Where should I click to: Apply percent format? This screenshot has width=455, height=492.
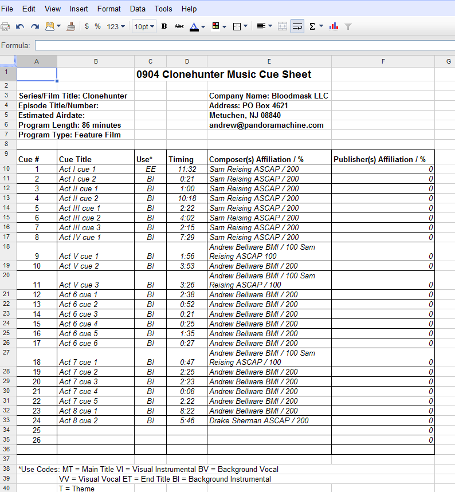[x=97, y=26]
